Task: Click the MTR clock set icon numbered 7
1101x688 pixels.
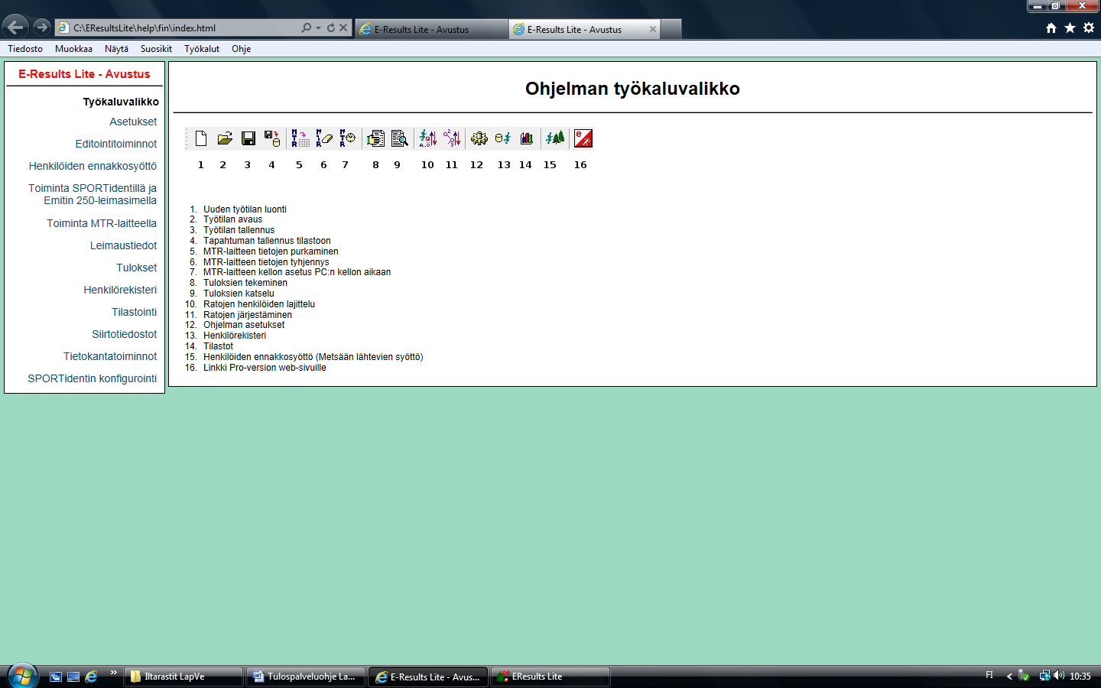Action: [348, 138]
